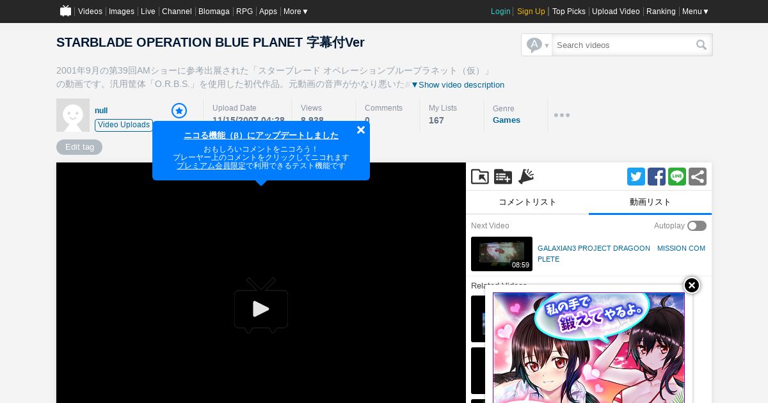The width and height of the screenshot is (768, 403).
Task: Click the magnifier search icon
Action: tap(701, 45)
